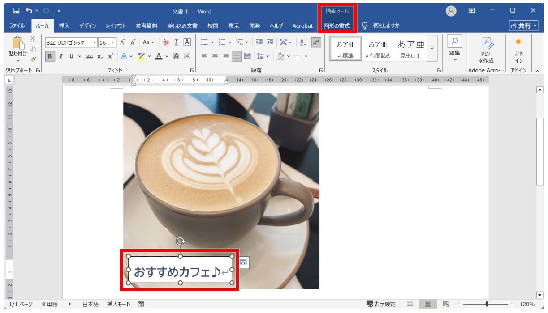Apply the 行間詰め style
This screenshot has width=548, height=313.
378,49
